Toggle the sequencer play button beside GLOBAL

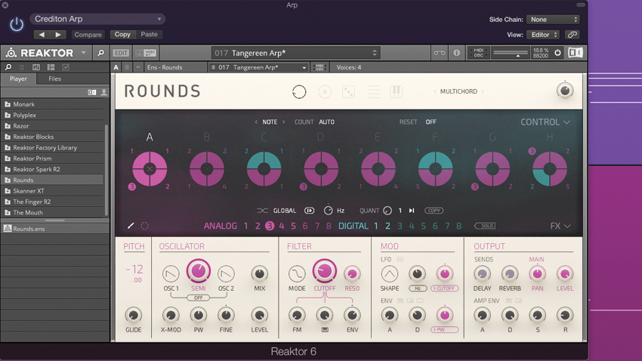pyautogui.click(x=309, y=211)
